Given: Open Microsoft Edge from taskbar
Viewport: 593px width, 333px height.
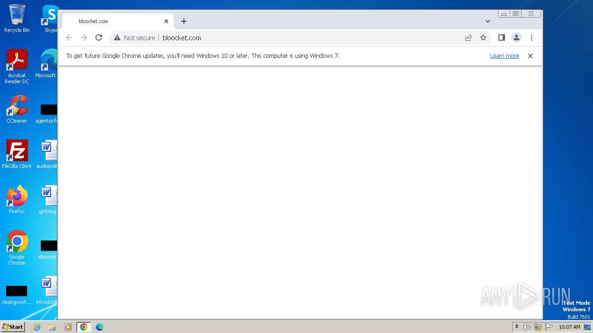Looking at the screenshot, I should coord(100,327).
